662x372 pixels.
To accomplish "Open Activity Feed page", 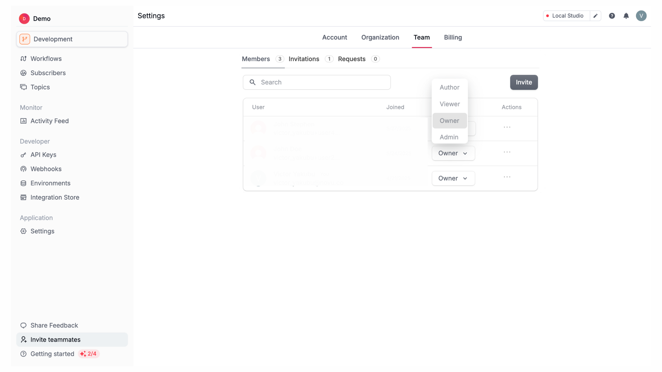I will pyautogui.click(x=49, y=121).
